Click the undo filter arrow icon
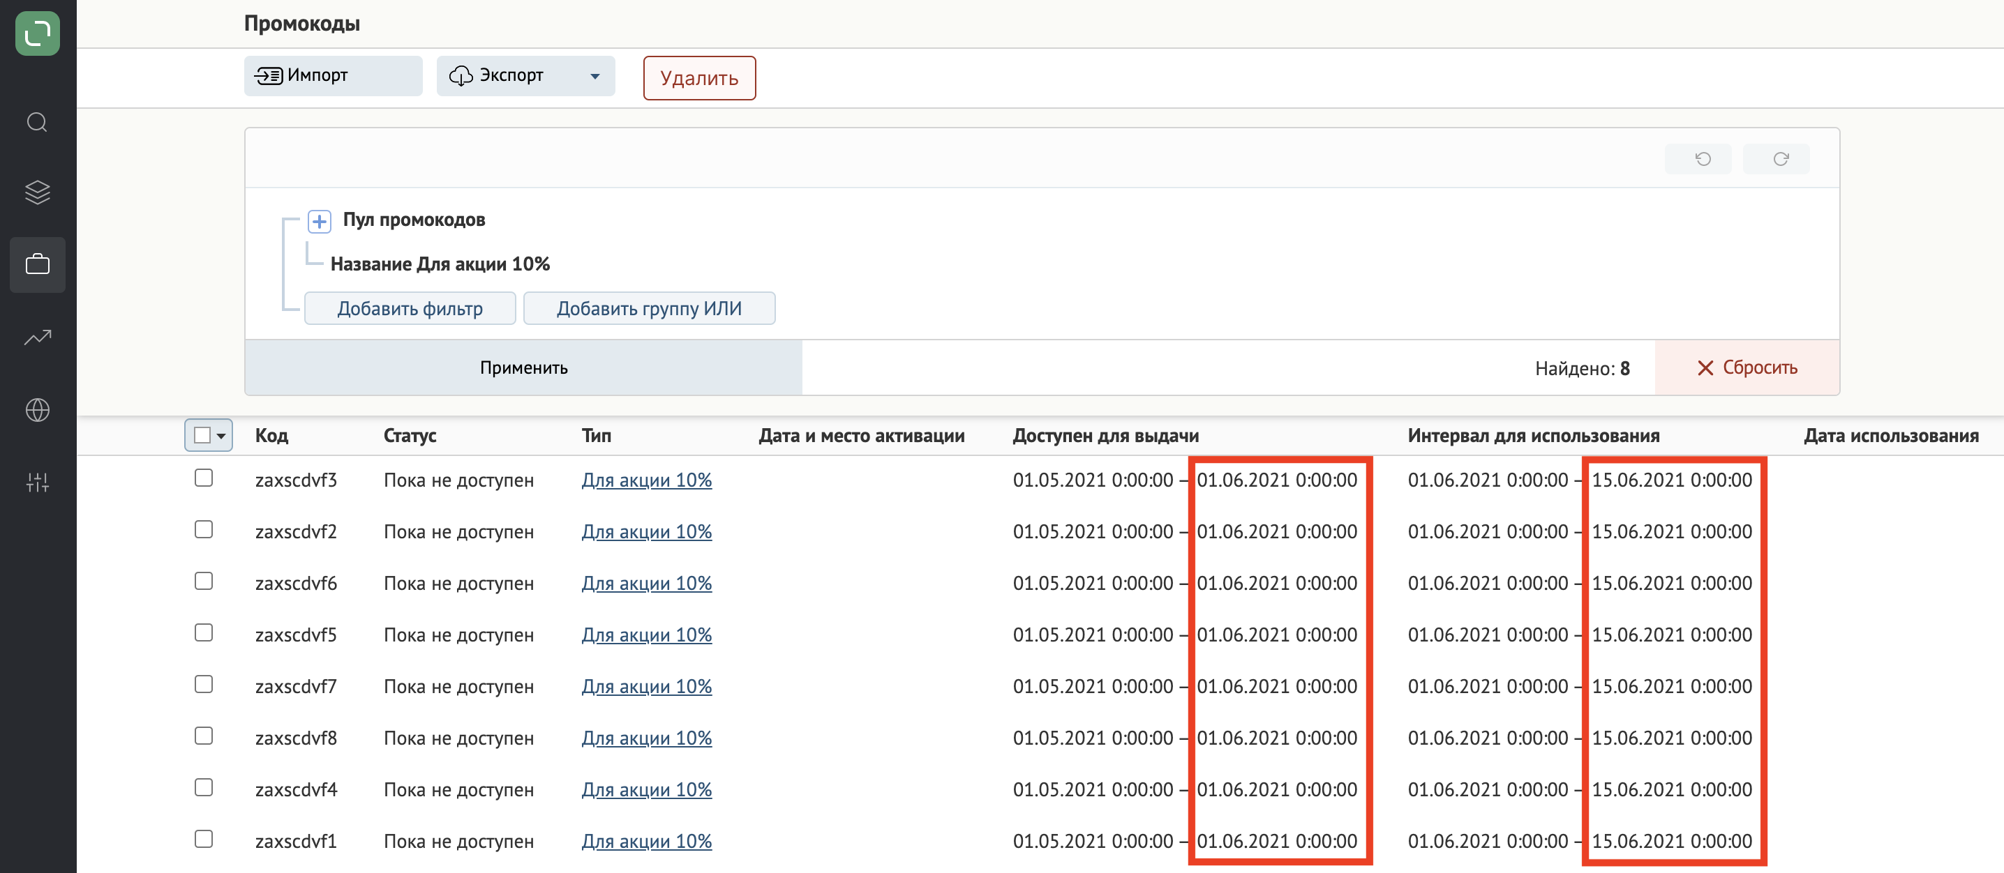This screenshot has width=2004, height=873. point(1702,158)
